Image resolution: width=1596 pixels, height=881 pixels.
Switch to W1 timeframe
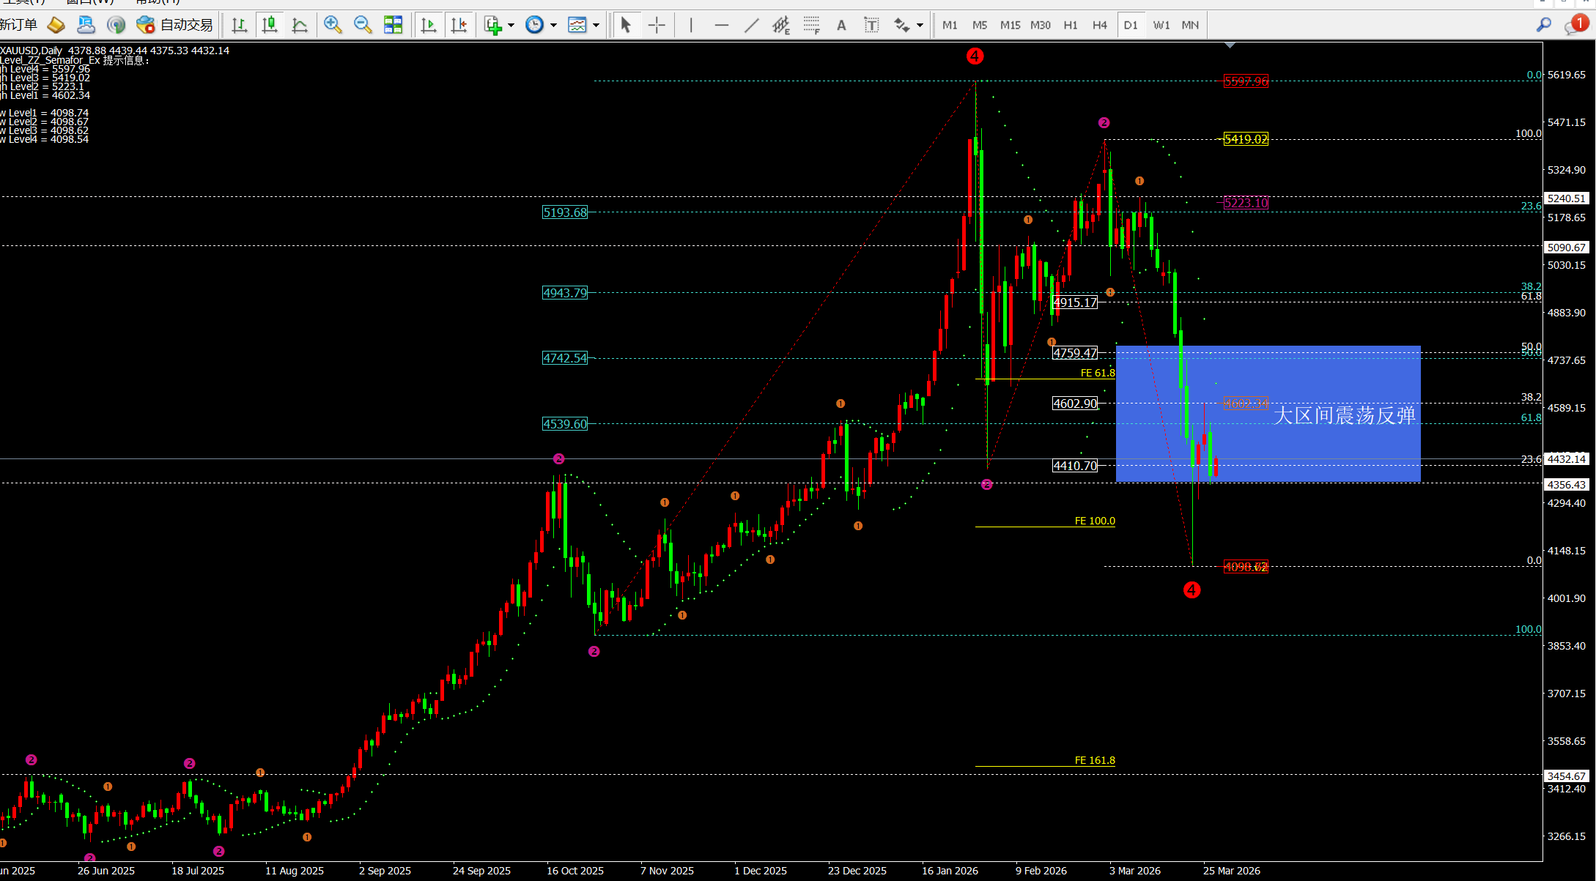pyautogui.click(x=1161, y=25)
